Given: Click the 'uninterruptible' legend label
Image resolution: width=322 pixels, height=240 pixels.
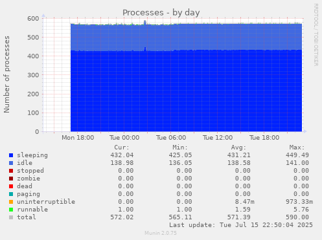Looking at the screenshot, I should (46, 202).
